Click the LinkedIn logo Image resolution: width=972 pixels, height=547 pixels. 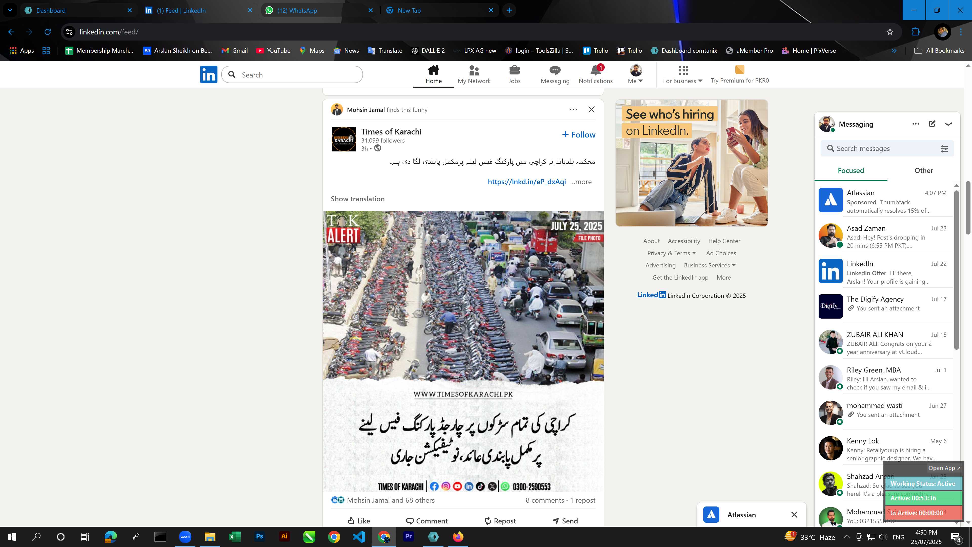(209, 74)
